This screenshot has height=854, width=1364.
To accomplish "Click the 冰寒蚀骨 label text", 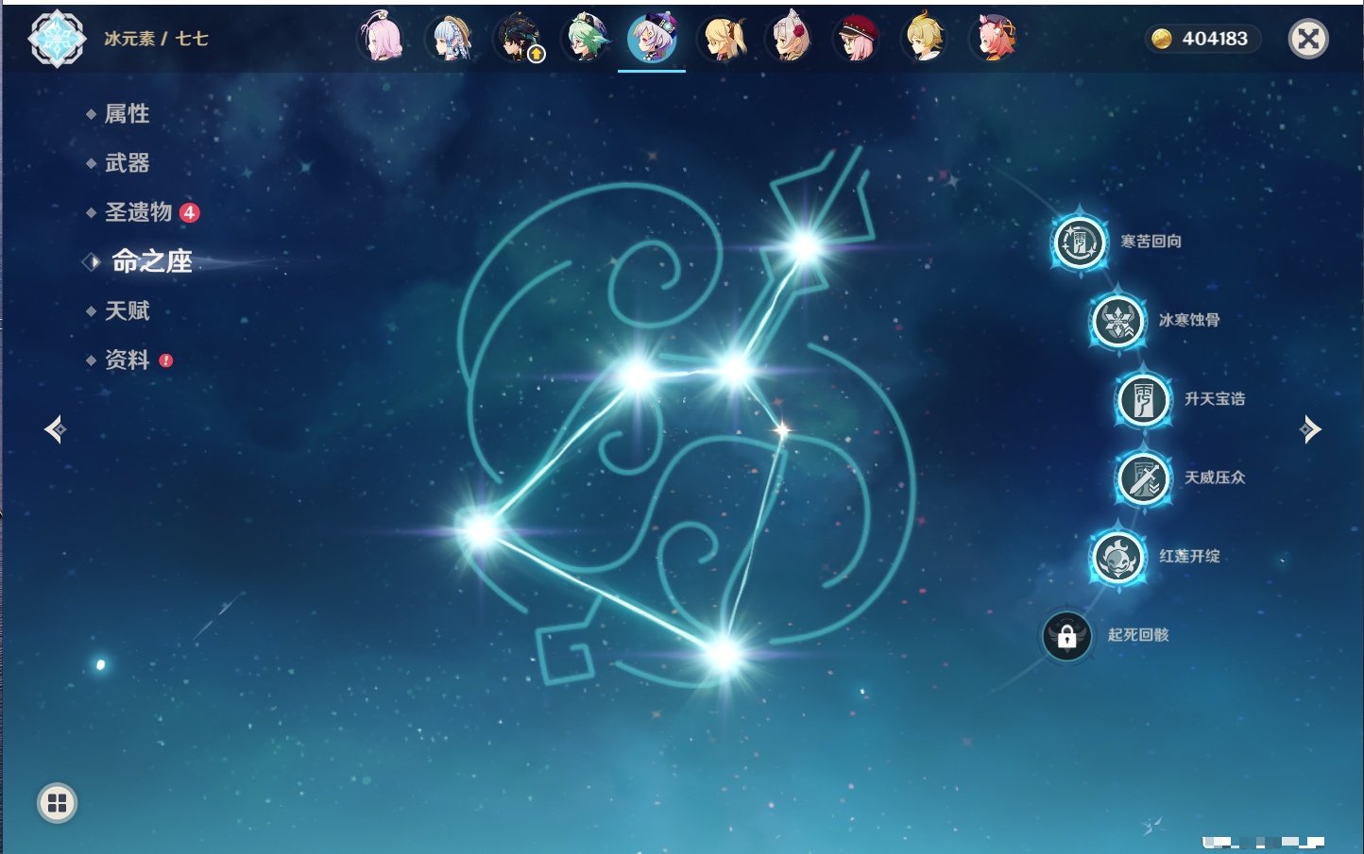I will (1189, 320).
